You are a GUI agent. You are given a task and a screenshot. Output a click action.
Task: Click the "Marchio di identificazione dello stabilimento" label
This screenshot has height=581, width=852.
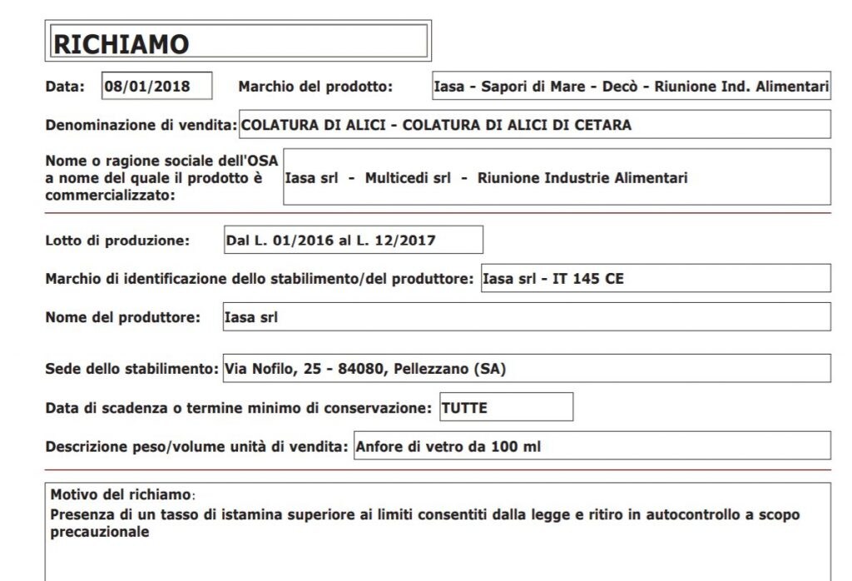[260, 279]
